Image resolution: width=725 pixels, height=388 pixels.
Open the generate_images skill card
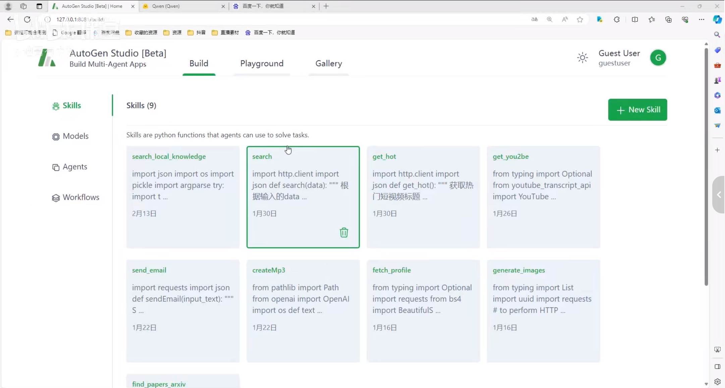pyautogui.click(x=543, y=311)
